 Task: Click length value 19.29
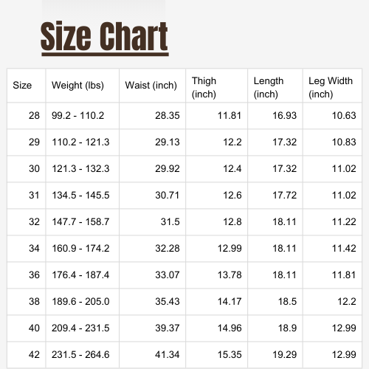pos(284,354)
